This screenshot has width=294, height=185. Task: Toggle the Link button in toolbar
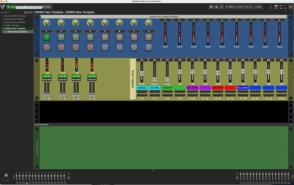[259, 7]
